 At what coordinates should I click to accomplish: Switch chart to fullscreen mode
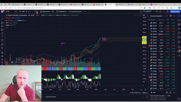coord(164,12)
